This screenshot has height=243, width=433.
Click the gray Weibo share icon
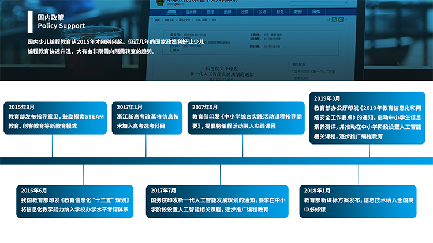tap(341, 20)
